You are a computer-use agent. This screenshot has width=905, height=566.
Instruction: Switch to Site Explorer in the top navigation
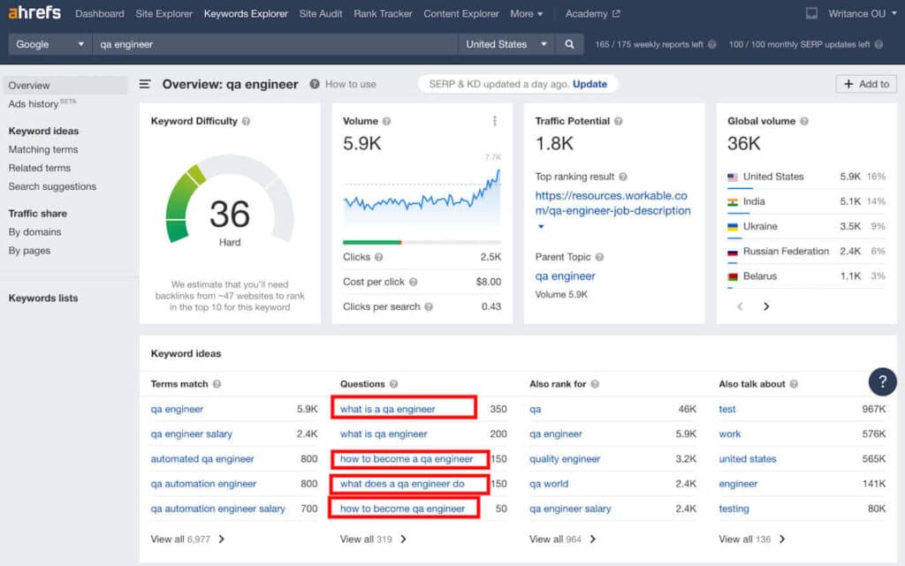tap(164, 13)
